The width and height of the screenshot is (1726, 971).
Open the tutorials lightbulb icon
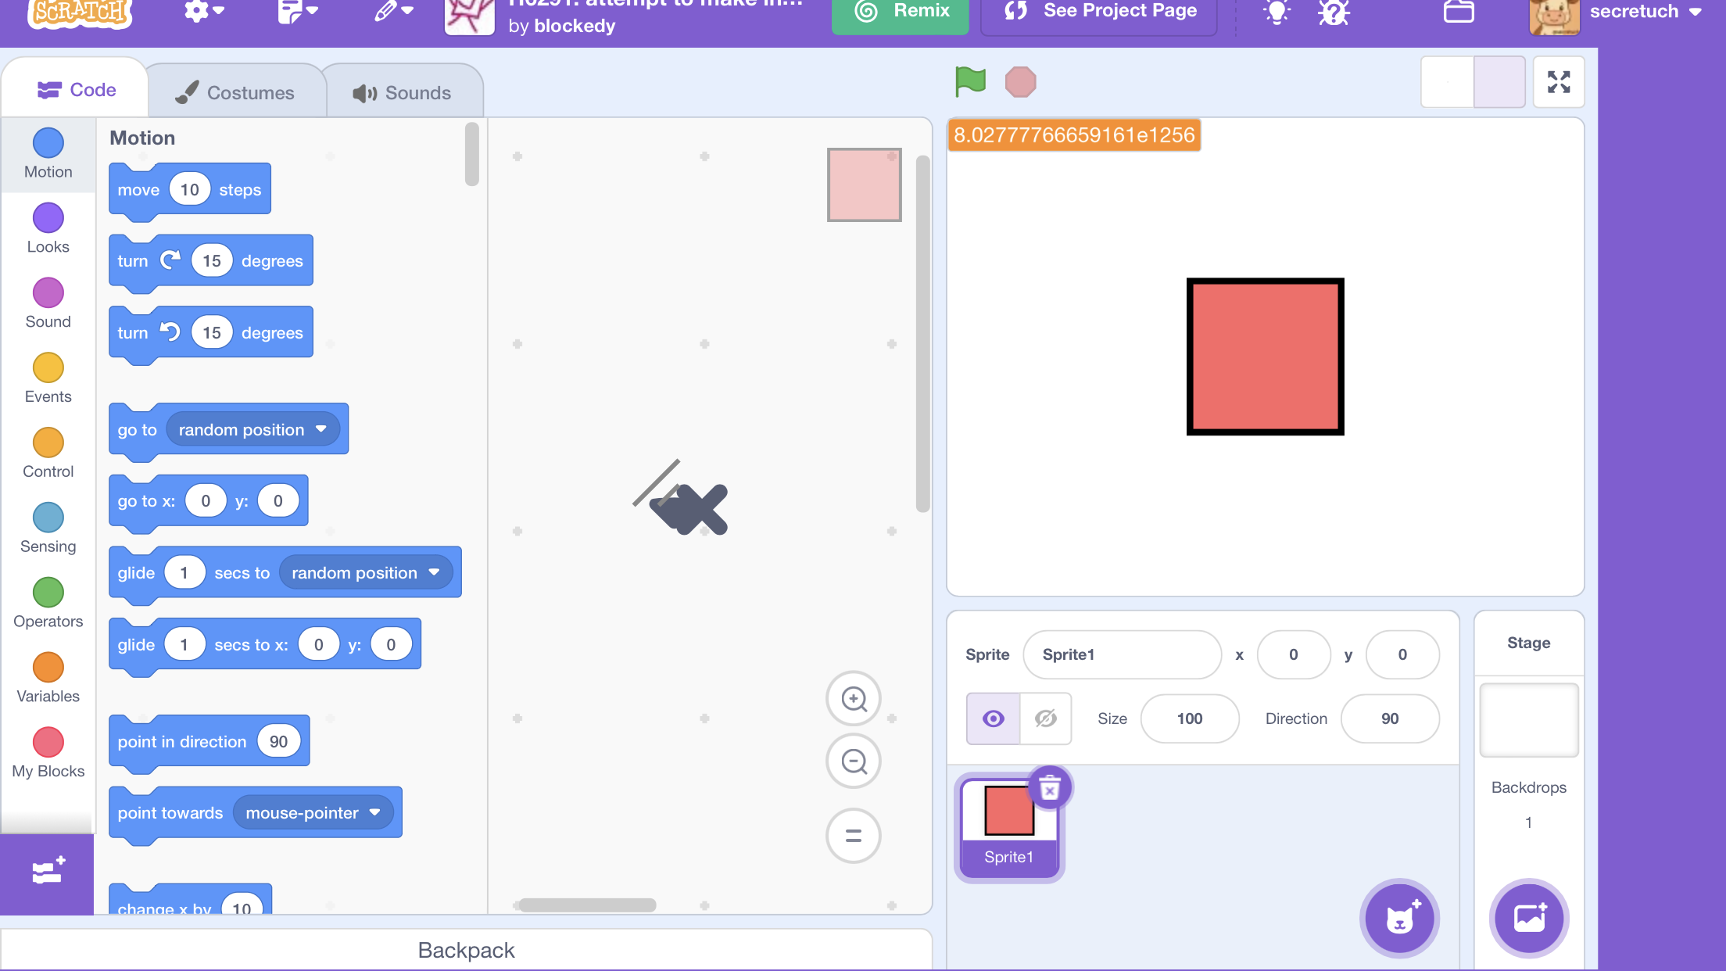click(x=1277, y=12)
